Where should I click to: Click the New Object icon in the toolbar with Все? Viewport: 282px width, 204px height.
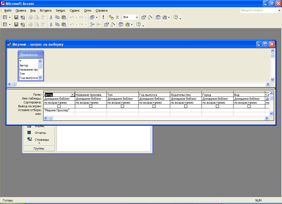point(164,17)
